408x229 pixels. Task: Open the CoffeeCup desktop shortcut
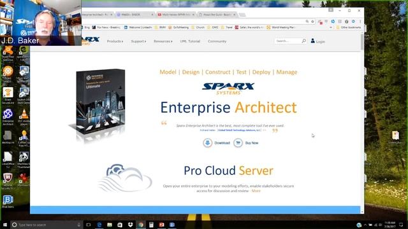[x=24, y=139]
